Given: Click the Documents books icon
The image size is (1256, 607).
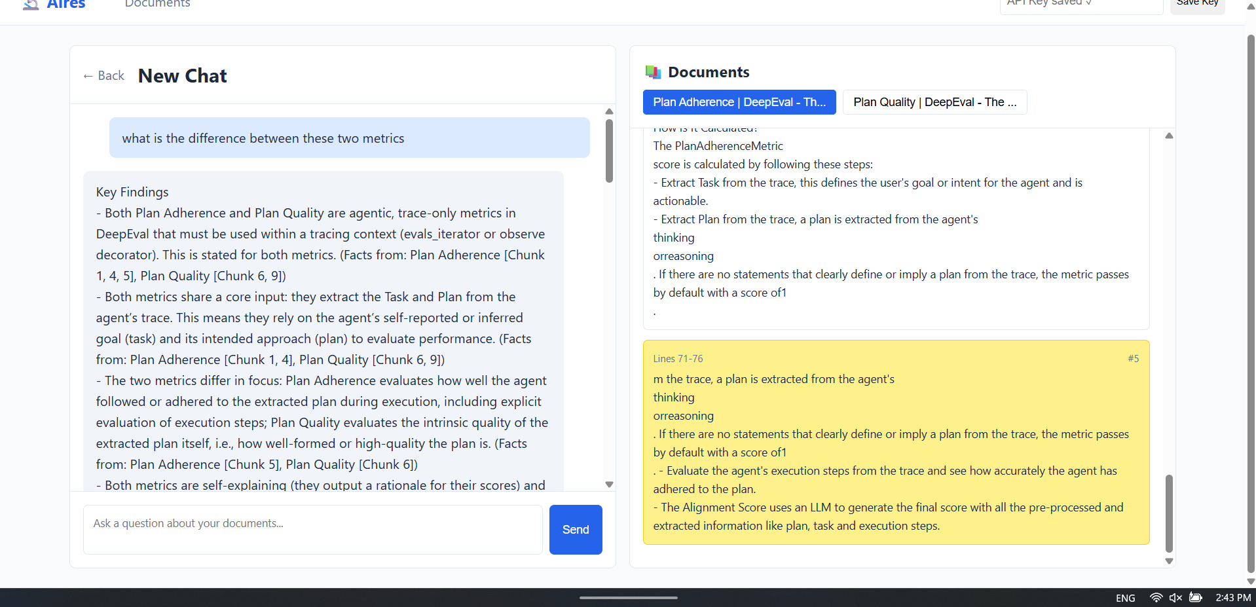Looking at the screenshot, I should 653,72.
